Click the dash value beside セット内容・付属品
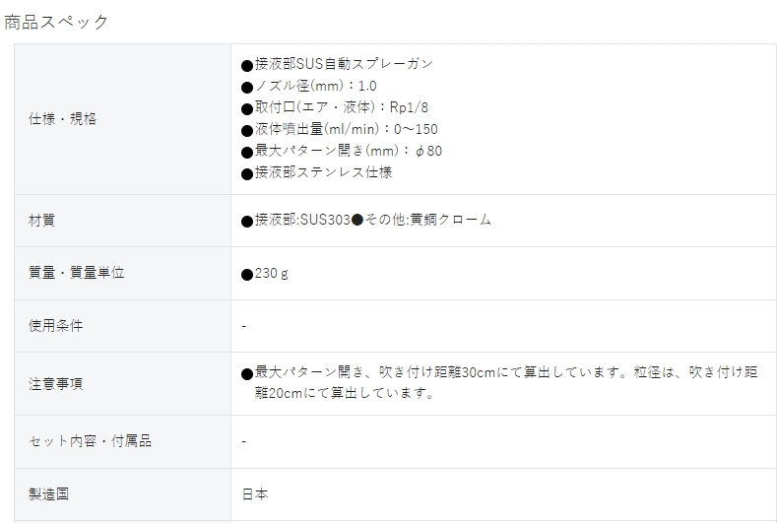 244,441
